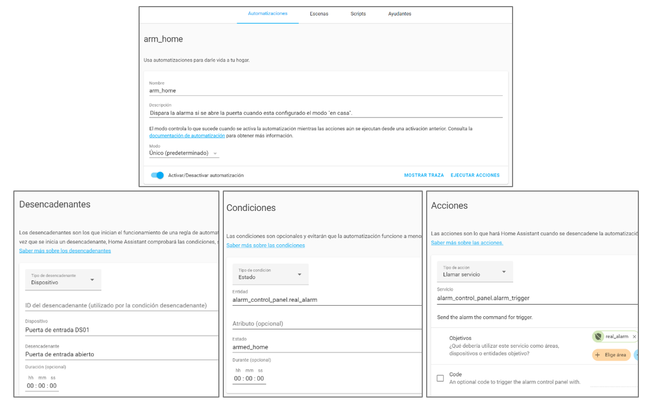This screenshot has height=407, width=650.
Task: Toggle the Activar/Desactivar automatización switch
Action: (x=157, y=176)
